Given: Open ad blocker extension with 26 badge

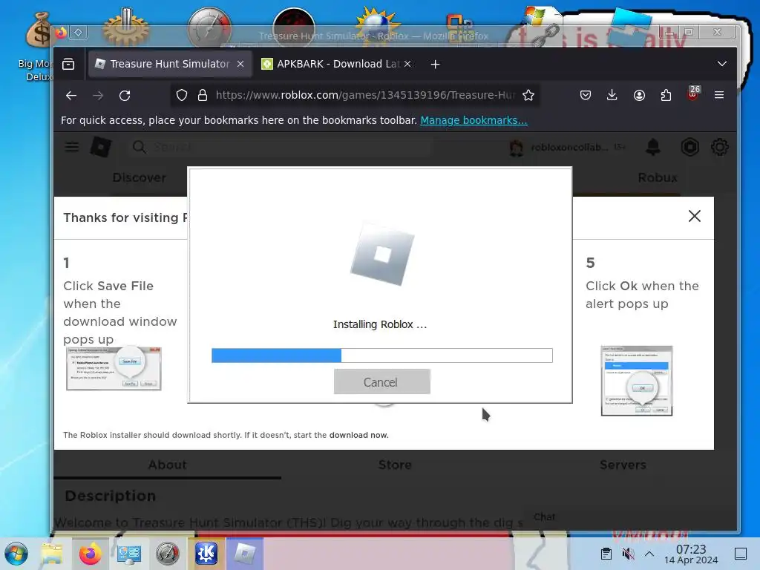Looking at the screenshot, I should pos(693,93).
